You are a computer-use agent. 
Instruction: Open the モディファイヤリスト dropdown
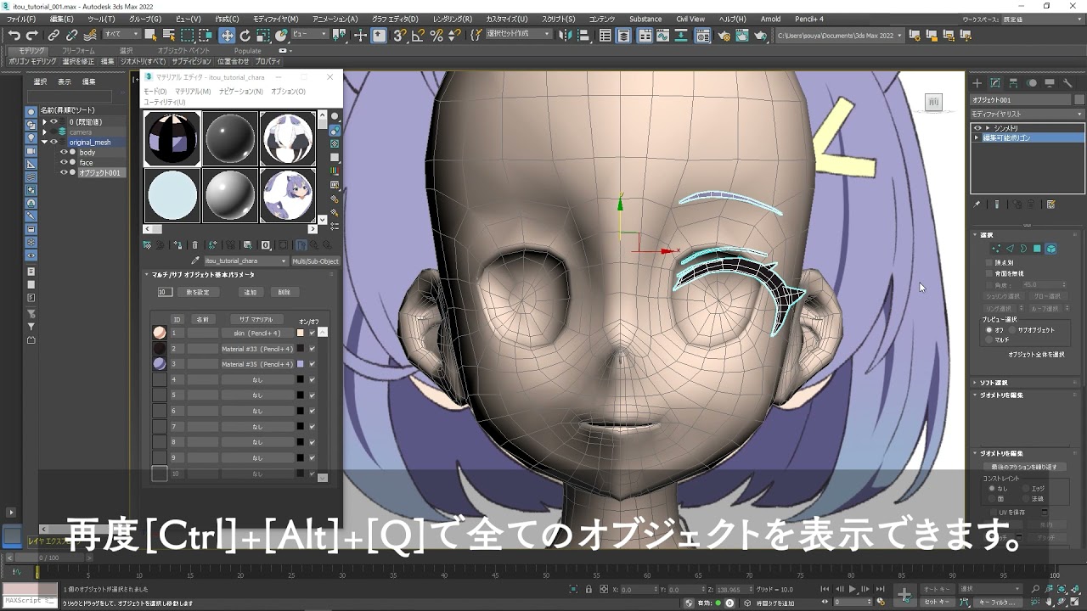click(x=1028, y=114)
